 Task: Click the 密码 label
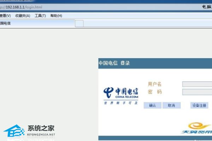(x=155, y=92)
